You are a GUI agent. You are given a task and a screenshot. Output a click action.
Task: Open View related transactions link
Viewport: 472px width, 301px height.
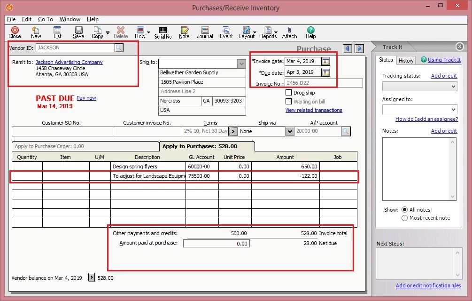tap(314, 110)
